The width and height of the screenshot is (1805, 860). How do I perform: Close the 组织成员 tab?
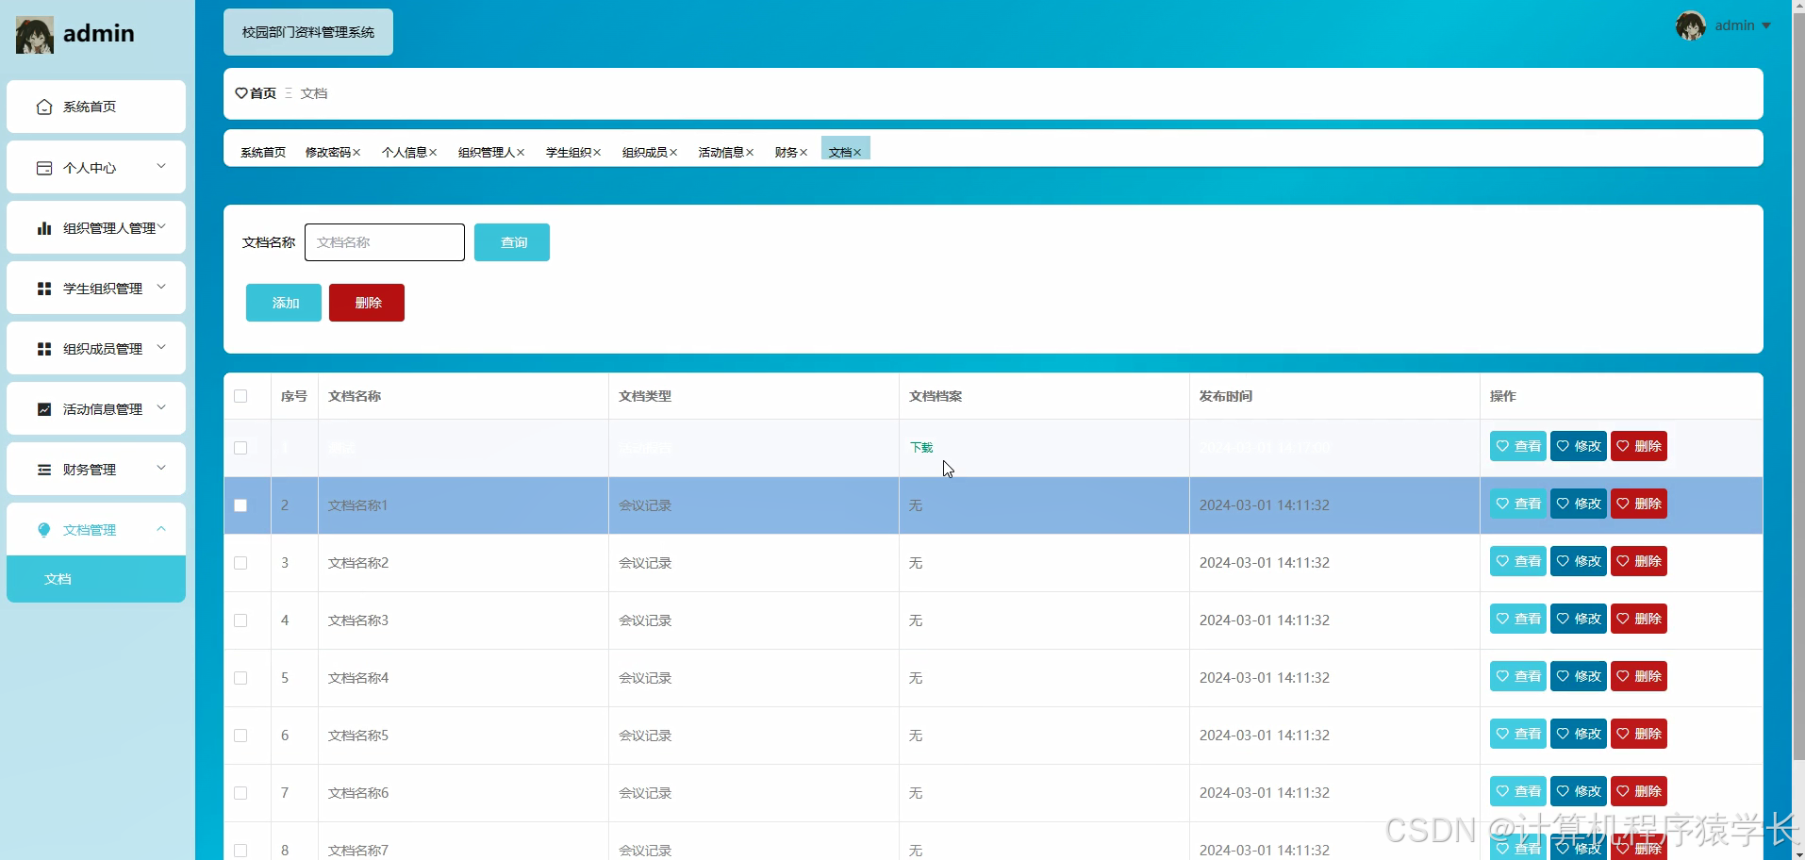point(673,153)
